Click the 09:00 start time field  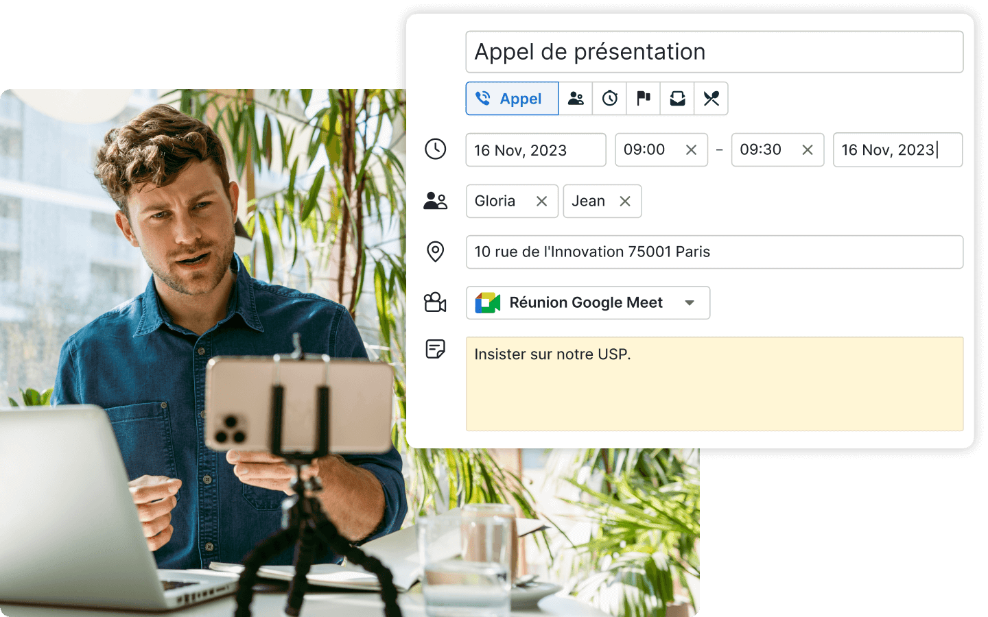click(x=645, y=150)
